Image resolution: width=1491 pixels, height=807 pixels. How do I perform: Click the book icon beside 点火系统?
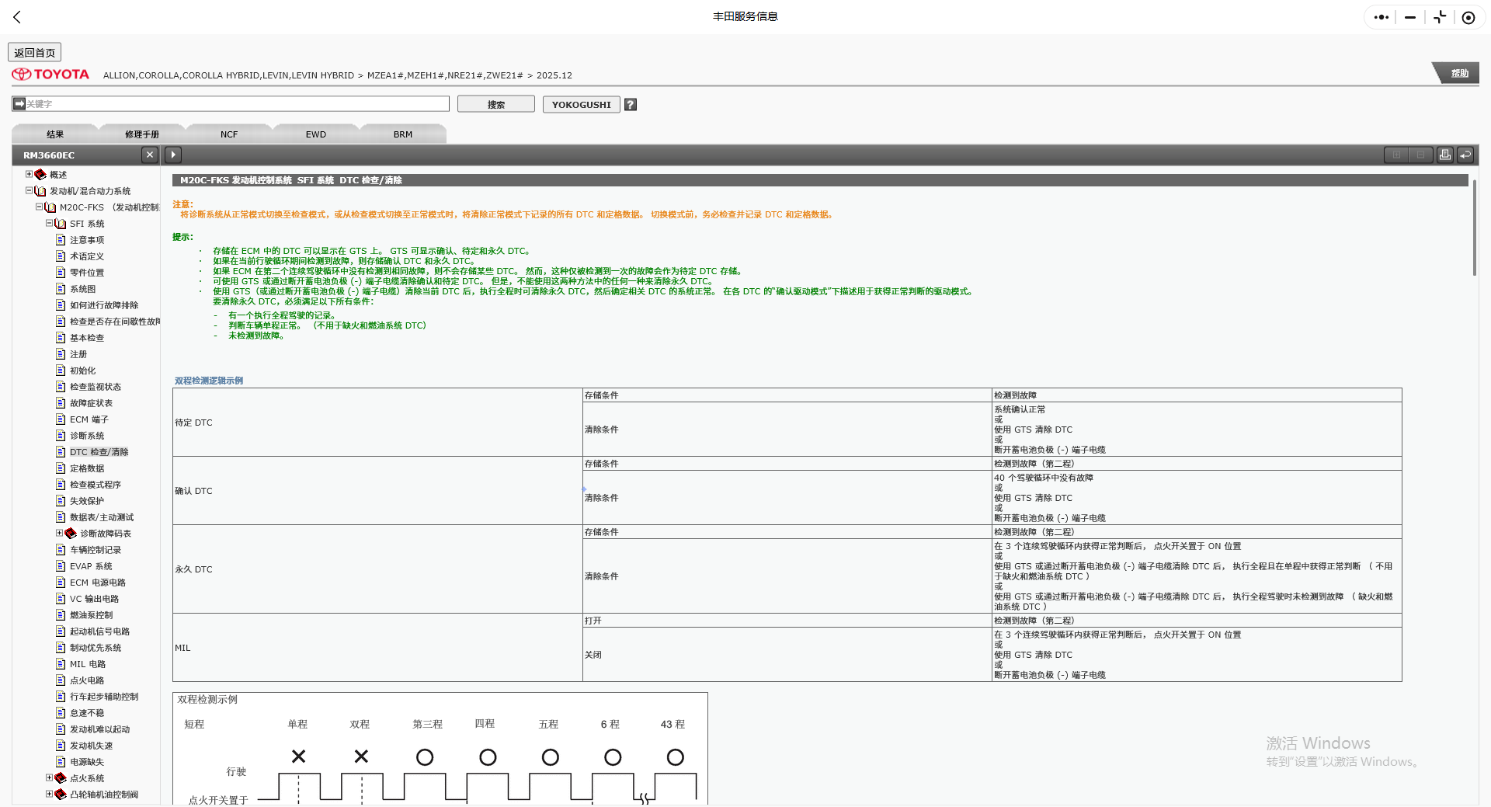point(61,778)
